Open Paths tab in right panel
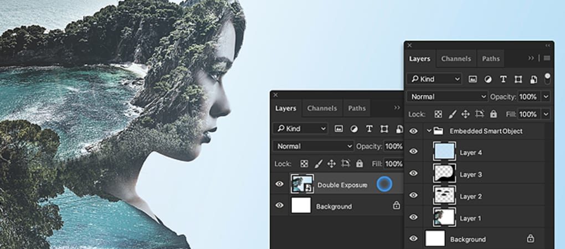 pos(491,59)
